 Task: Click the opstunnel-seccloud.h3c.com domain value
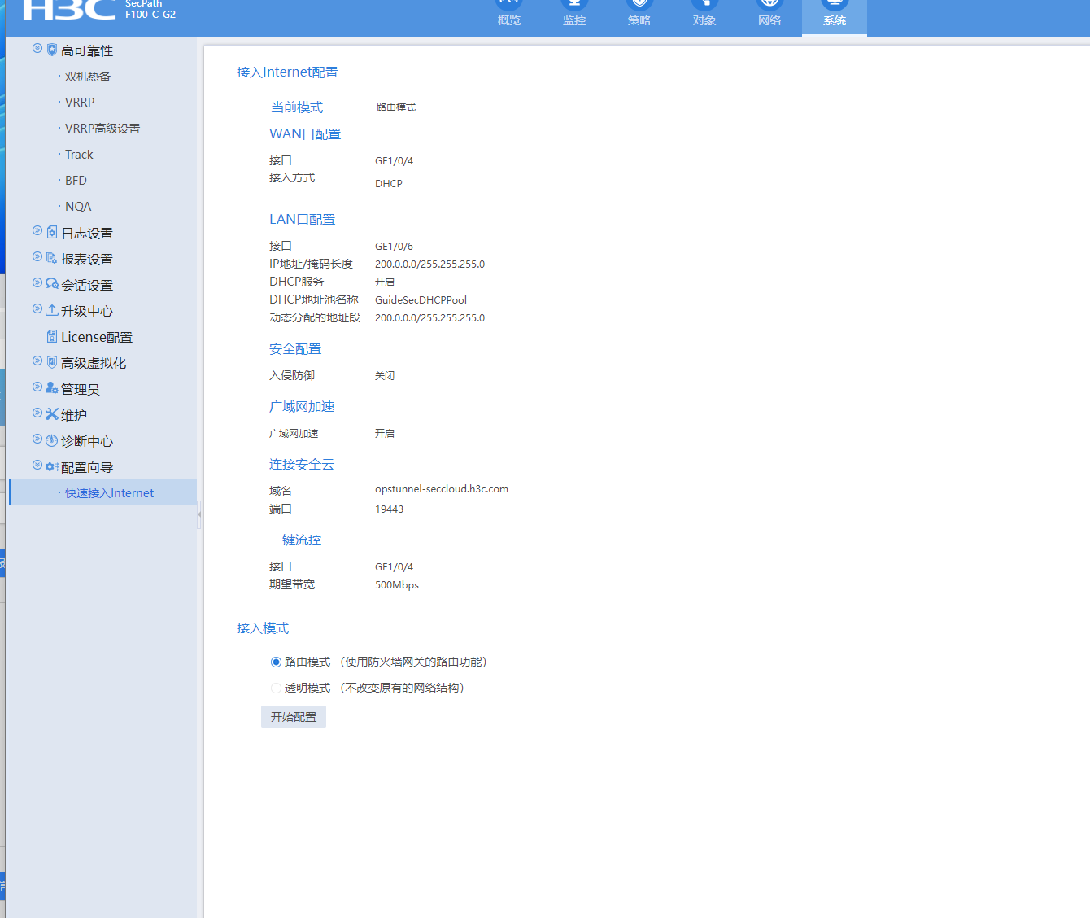click(442, 489)
